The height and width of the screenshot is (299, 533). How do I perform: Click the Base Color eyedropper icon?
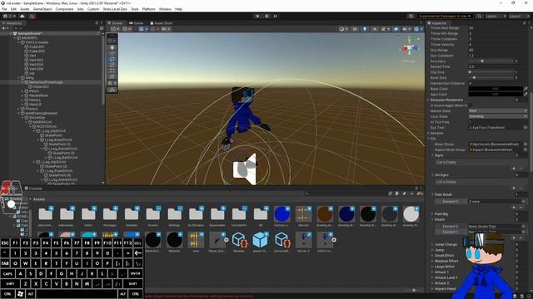526,89
